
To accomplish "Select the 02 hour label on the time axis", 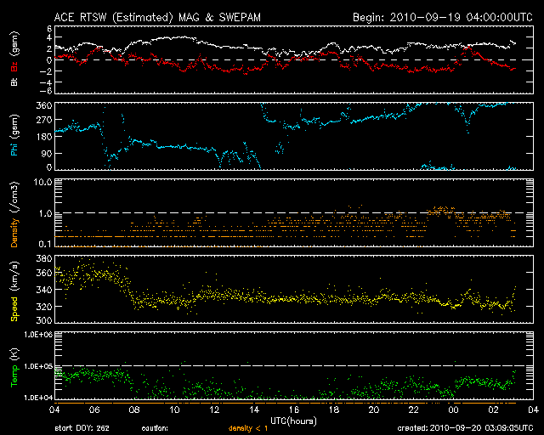I will click(x=493, y=410).
